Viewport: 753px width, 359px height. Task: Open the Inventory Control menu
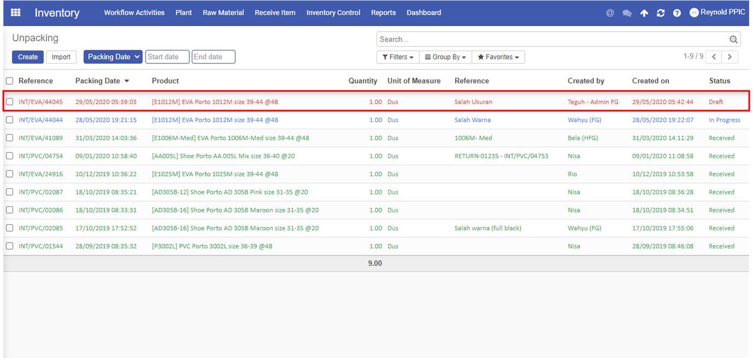333,13
